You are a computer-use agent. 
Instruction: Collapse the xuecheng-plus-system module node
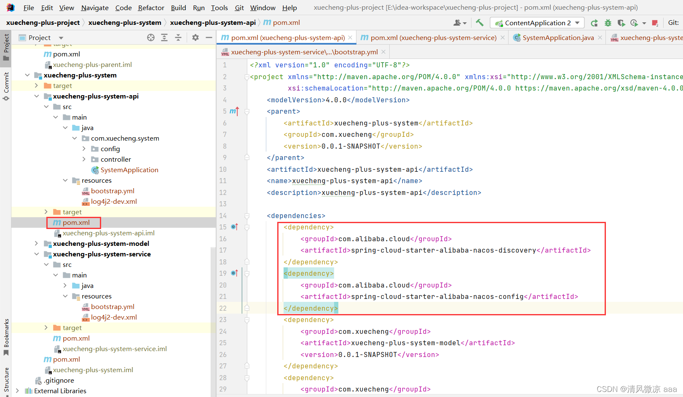(x=27, y=75)
